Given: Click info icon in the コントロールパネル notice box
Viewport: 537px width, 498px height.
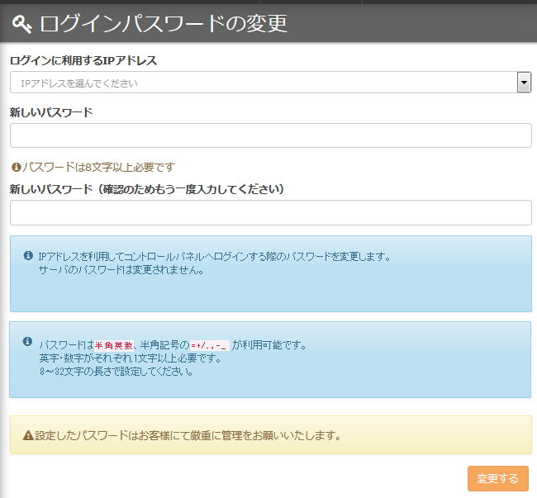Looking at the screenshot, I should (27, 256).
